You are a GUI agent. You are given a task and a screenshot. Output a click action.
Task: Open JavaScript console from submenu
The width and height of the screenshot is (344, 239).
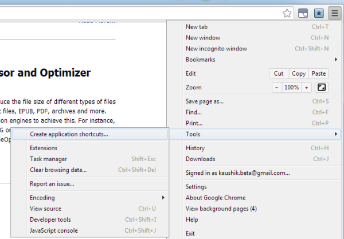[90, 230]
